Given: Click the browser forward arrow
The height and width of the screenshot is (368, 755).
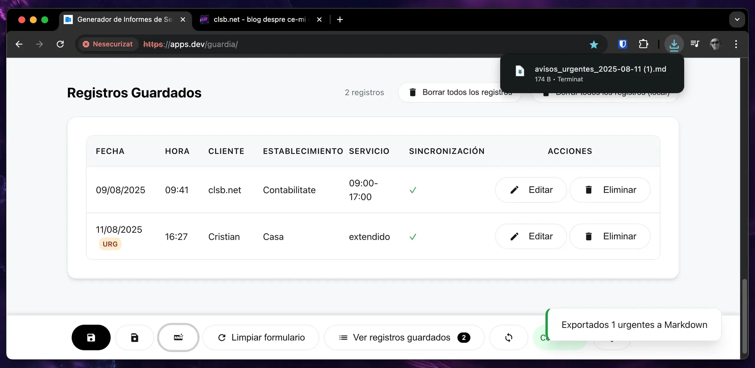Looking at the screenshot, I should 39,44.
